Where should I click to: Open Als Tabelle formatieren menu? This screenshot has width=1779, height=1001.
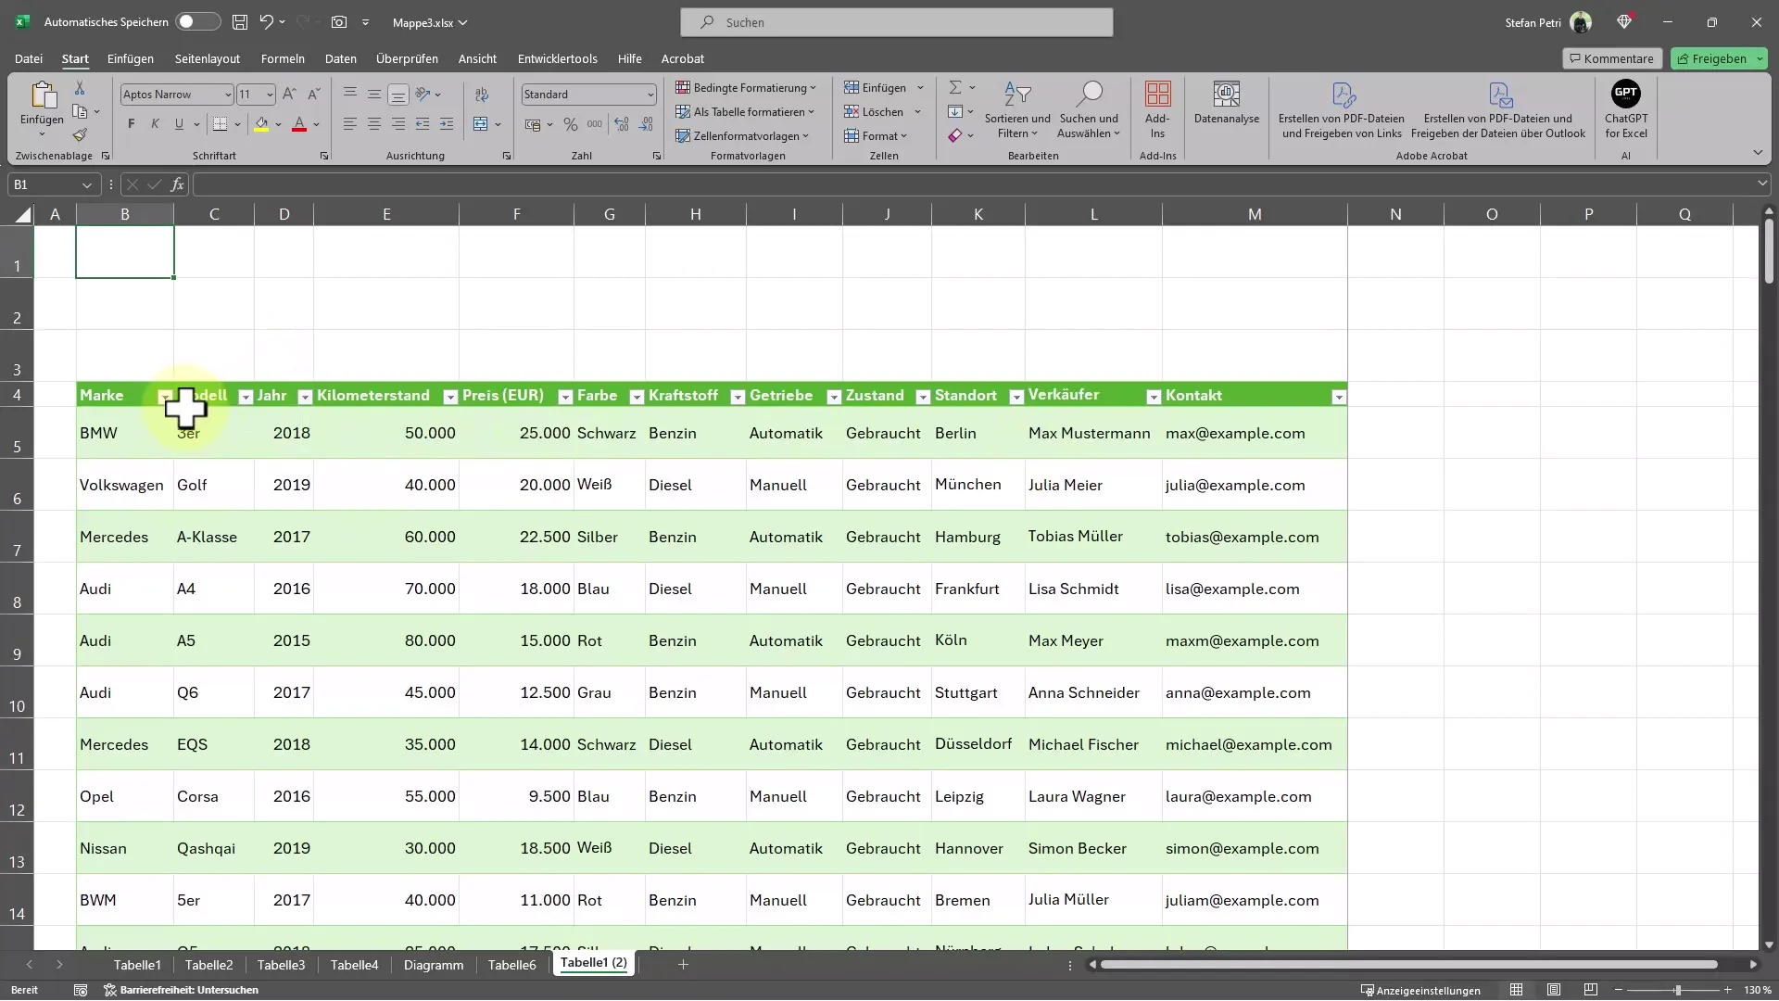(x=747, y=111)
